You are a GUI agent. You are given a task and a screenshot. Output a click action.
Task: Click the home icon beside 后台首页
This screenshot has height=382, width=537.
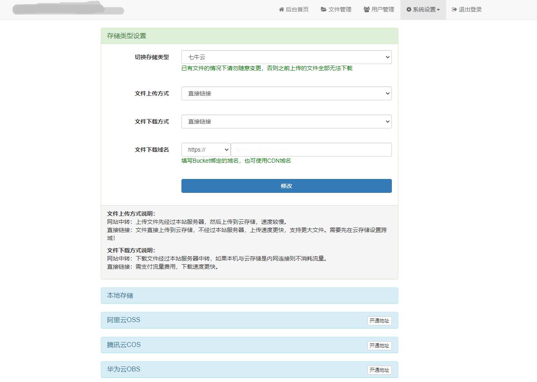click(281, 9)
